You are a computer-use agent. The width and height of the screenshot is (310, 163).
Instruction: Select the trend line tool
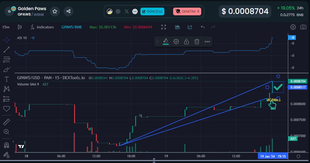pyautogui.click(x=7, y=50)
